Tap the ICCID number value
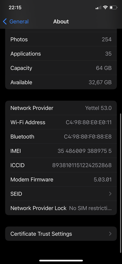122x264 pixels. pos(82,165)
